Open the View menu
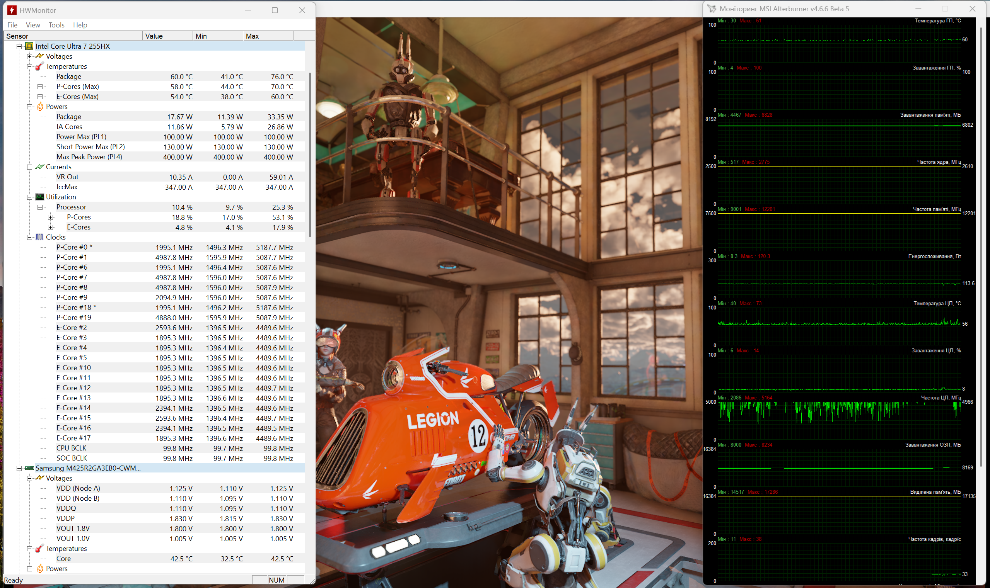 [33, 25]
